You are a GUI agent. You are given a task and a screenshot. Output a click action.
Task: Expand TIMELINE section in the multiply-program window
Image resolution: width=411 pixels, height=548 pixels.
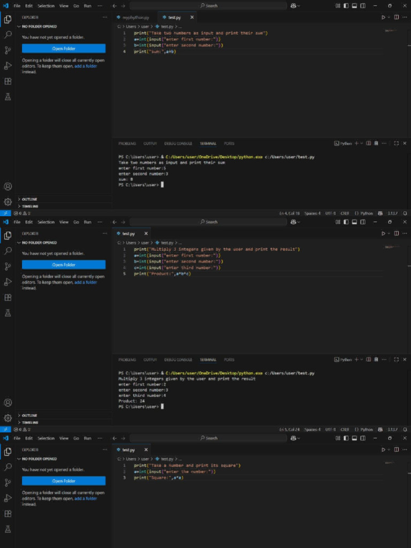[x=30, y=423]
